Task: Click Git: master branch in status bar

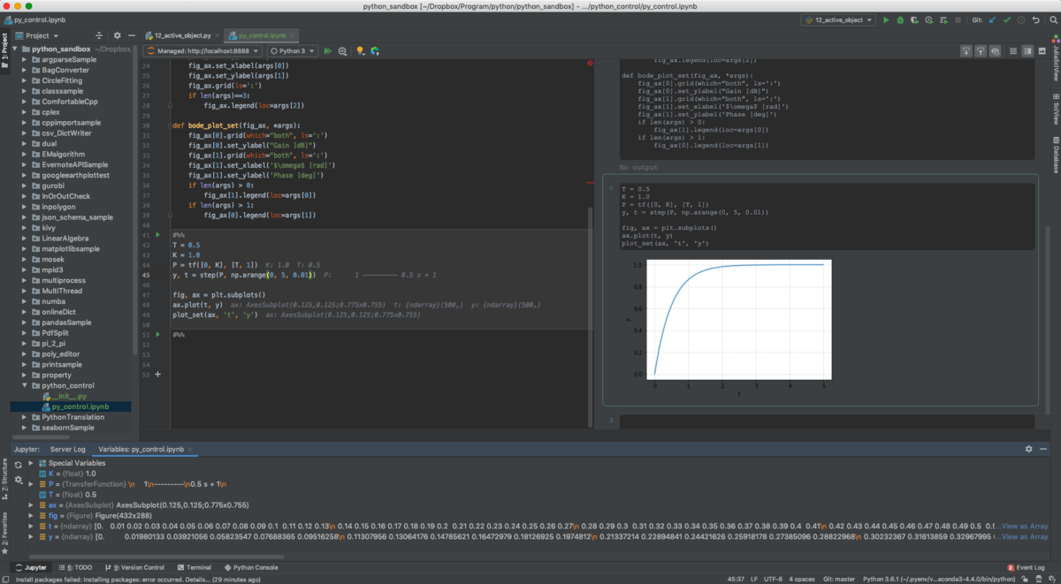Action: coord(838,579)
